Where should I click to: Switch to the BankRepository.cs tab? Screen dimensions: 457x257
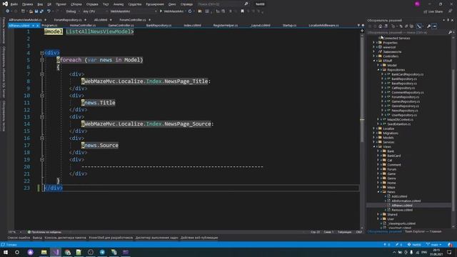(x=159, y=26)
